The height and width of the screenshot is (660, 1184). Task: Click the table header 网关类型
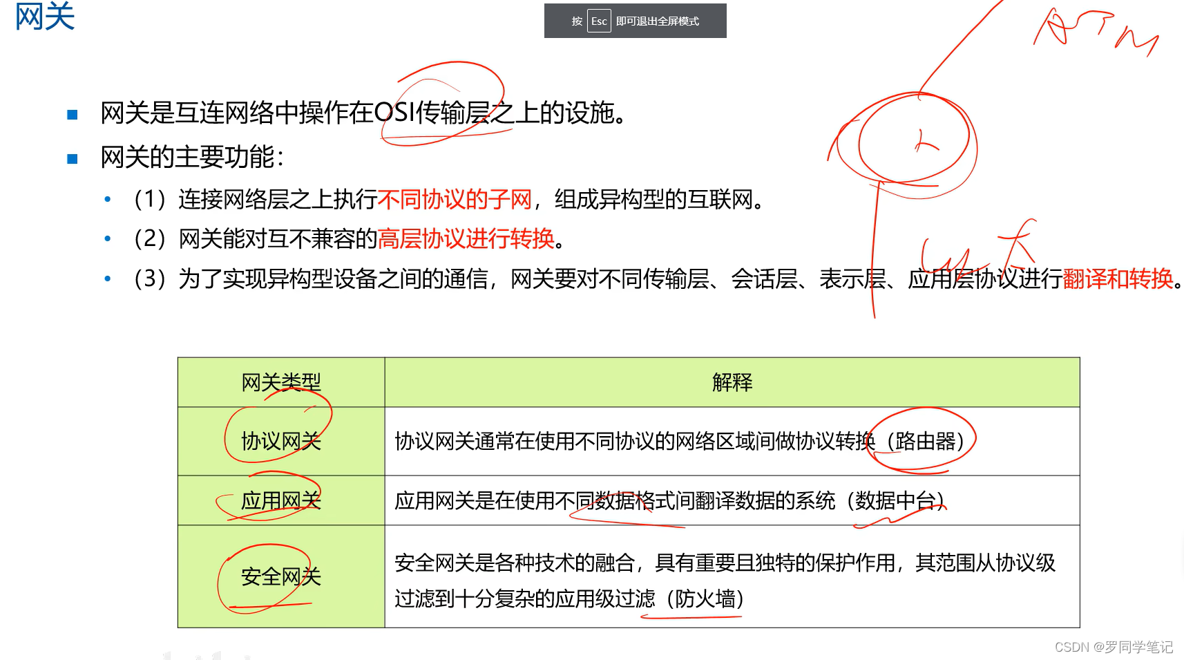pos(281,382)
